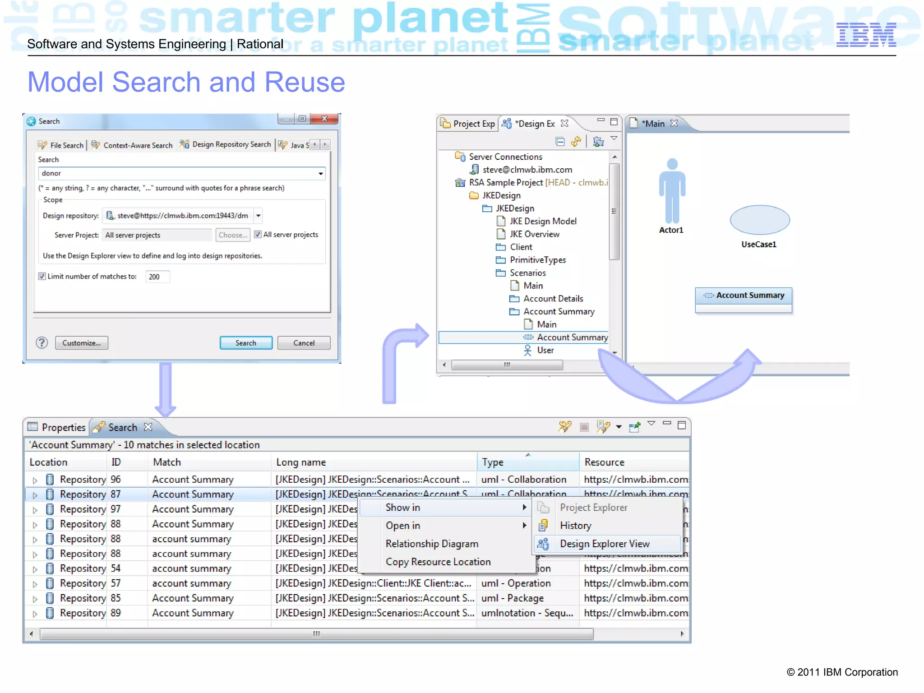This screenshot has width=924, height=693.
Task: Click the Actor1 figure in Main diagram
Action: click(672, 191)
